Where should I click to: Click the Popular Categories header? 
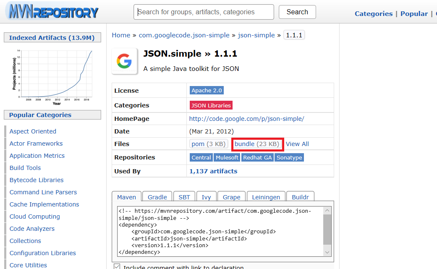(52, 115)
